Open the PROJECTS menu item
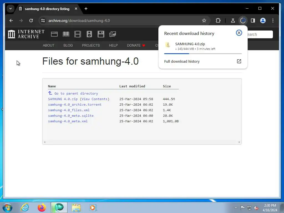Image resolution: width=284 pixels, height=213 pixels. coord(91,45)
